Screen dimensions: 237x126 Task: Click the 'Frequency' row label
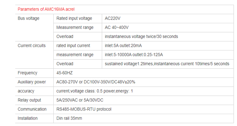tap(28, 73)
